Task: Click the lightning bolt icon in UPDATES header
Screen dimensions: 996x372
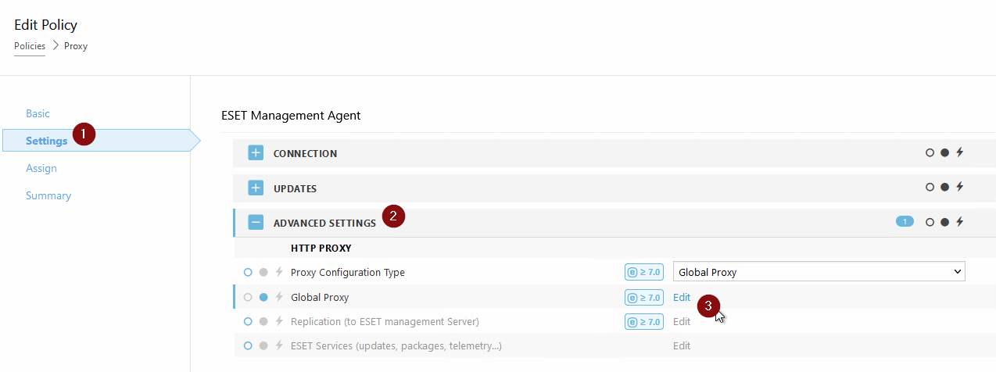Action: tap(960, 187)
